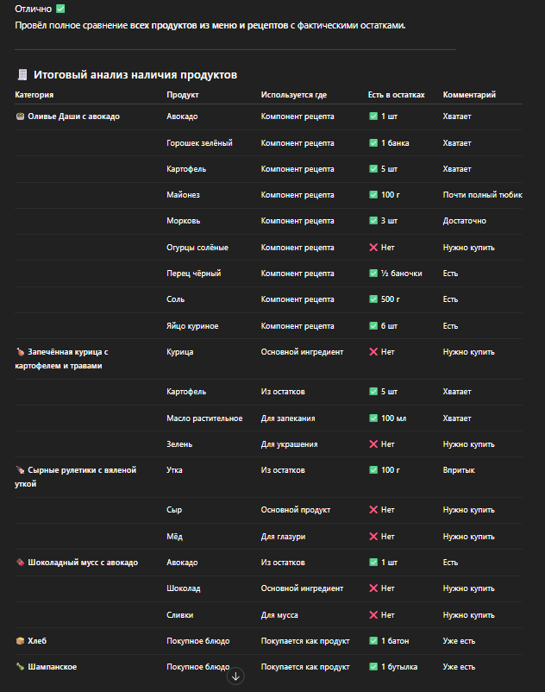Click the red cross in Курица row
This screenshot has height=692, width=545.
[x=373, y=352]
